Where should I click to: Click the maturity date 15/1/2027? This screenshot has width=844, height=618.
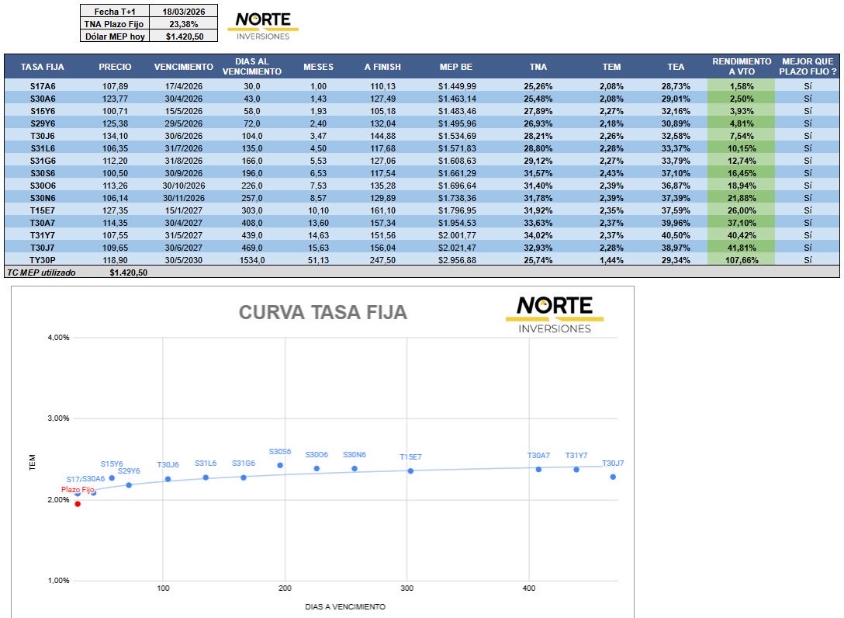click(184, 210)
